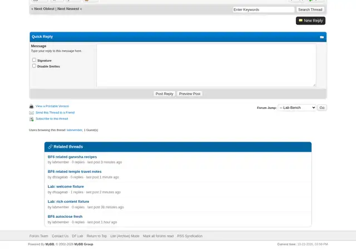Open the MyBB link in footer

[50, 244]
